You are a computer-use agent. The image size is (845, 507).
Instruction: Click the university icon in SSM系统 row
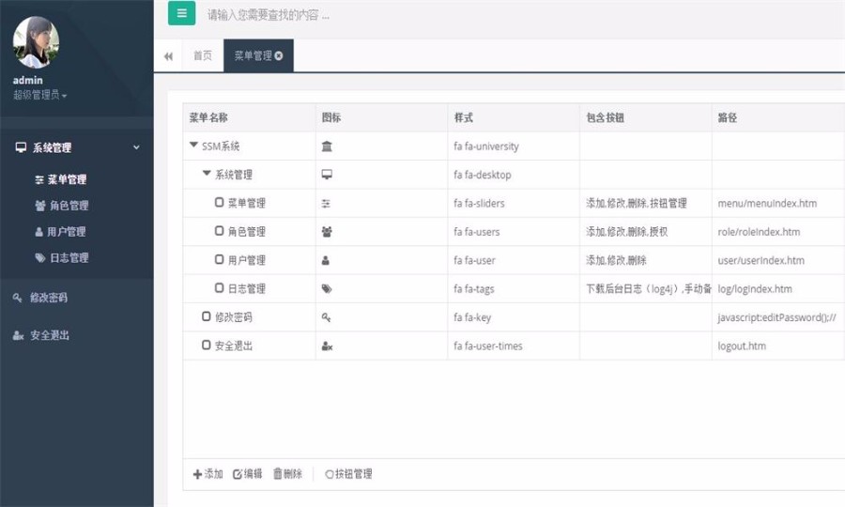pos(327,146)
